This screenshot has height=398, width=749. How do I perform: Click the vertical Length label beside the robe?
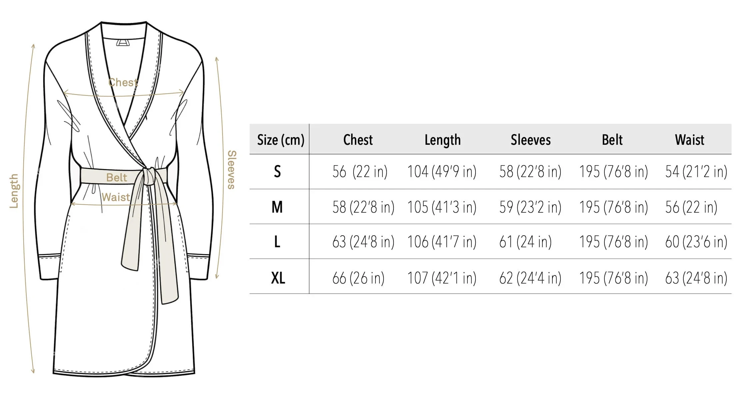[x=14, y=191]
